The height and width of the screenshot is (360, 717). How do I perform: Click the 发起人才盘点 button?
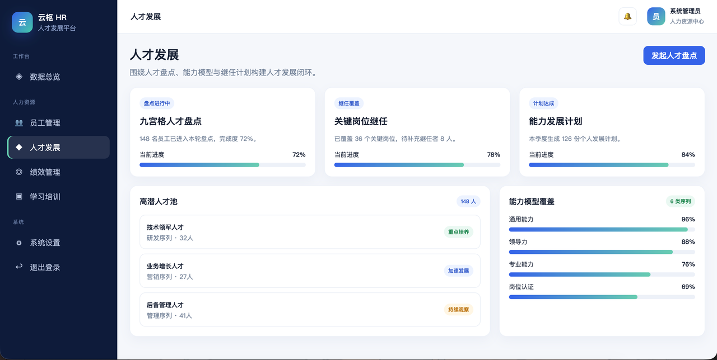(x=674, y=55)
